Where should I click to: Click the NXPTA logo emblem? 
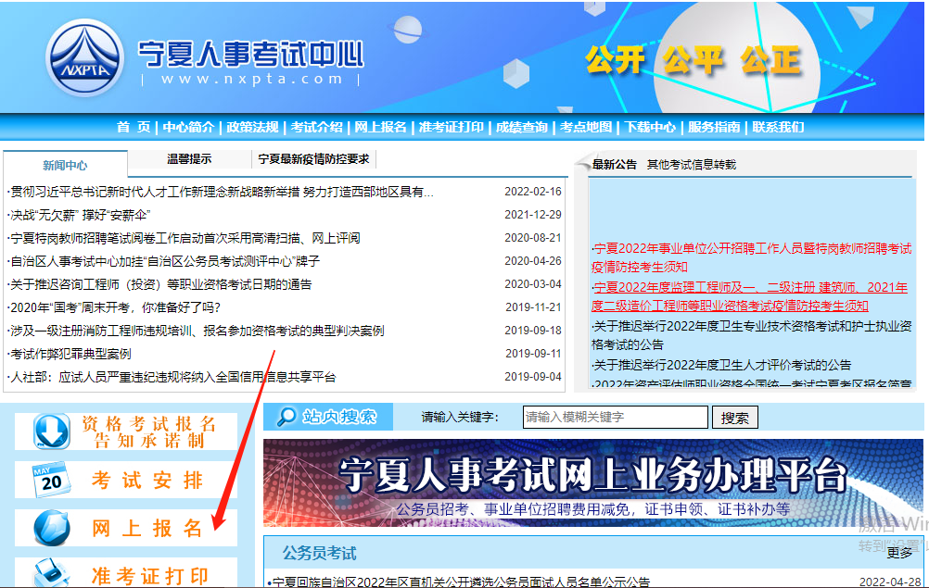pyautogui.click(x=85, y=58)
